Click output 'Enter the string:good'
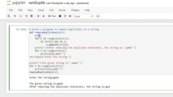This screenshot has height=97, width=173. pyautogui.click(x=44, y=78)
